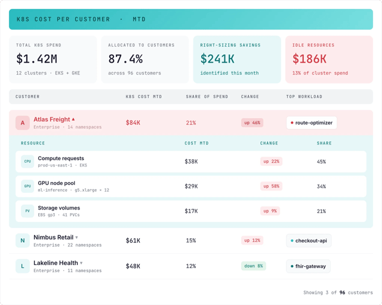The height and width of the screenshot is (305, 382).
Task: Click the Resource sub-table header
Action: (x=33, y=143)
